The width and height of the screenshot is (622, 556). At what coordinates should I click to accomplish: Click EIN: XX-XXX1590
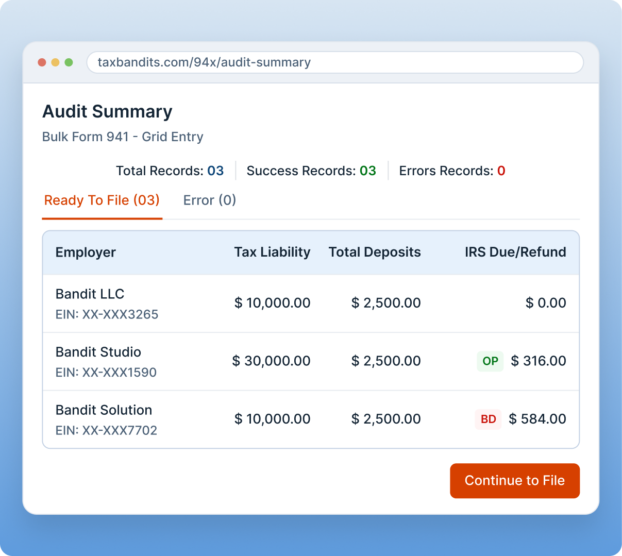106,373
